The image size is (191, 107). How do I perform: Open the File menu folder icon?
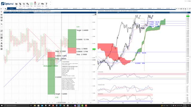(16, 4)
